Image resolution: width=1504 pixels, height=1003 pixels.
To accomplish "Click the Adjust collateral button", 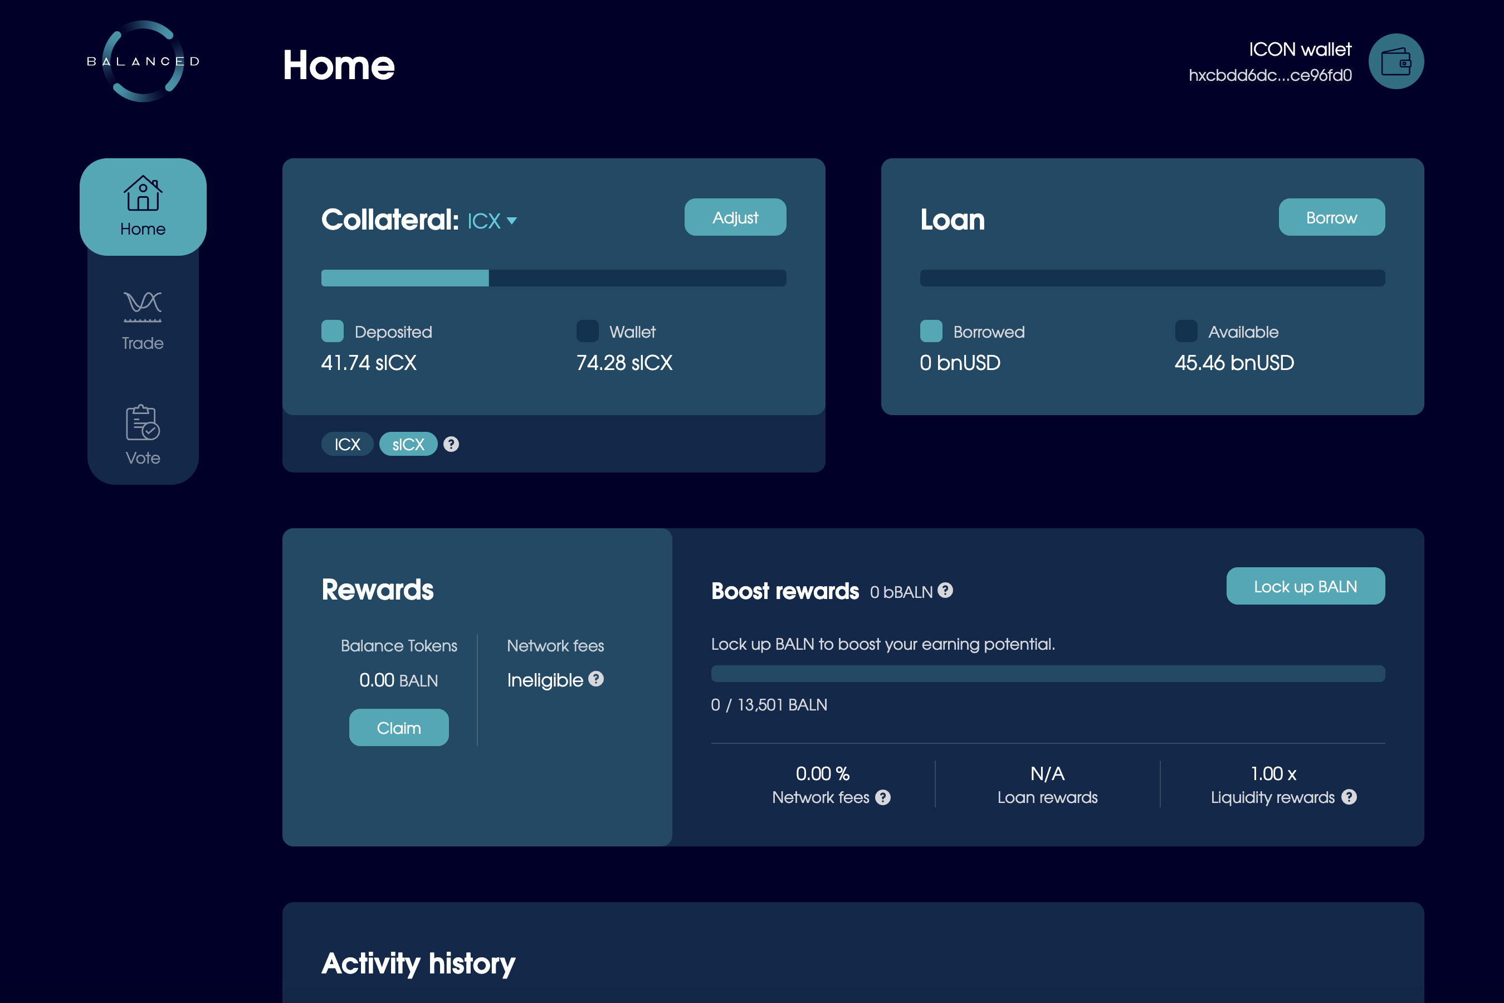I will [734, 217].
